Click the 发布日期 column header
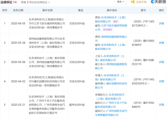The image size is (167, 119). (18, 10)
